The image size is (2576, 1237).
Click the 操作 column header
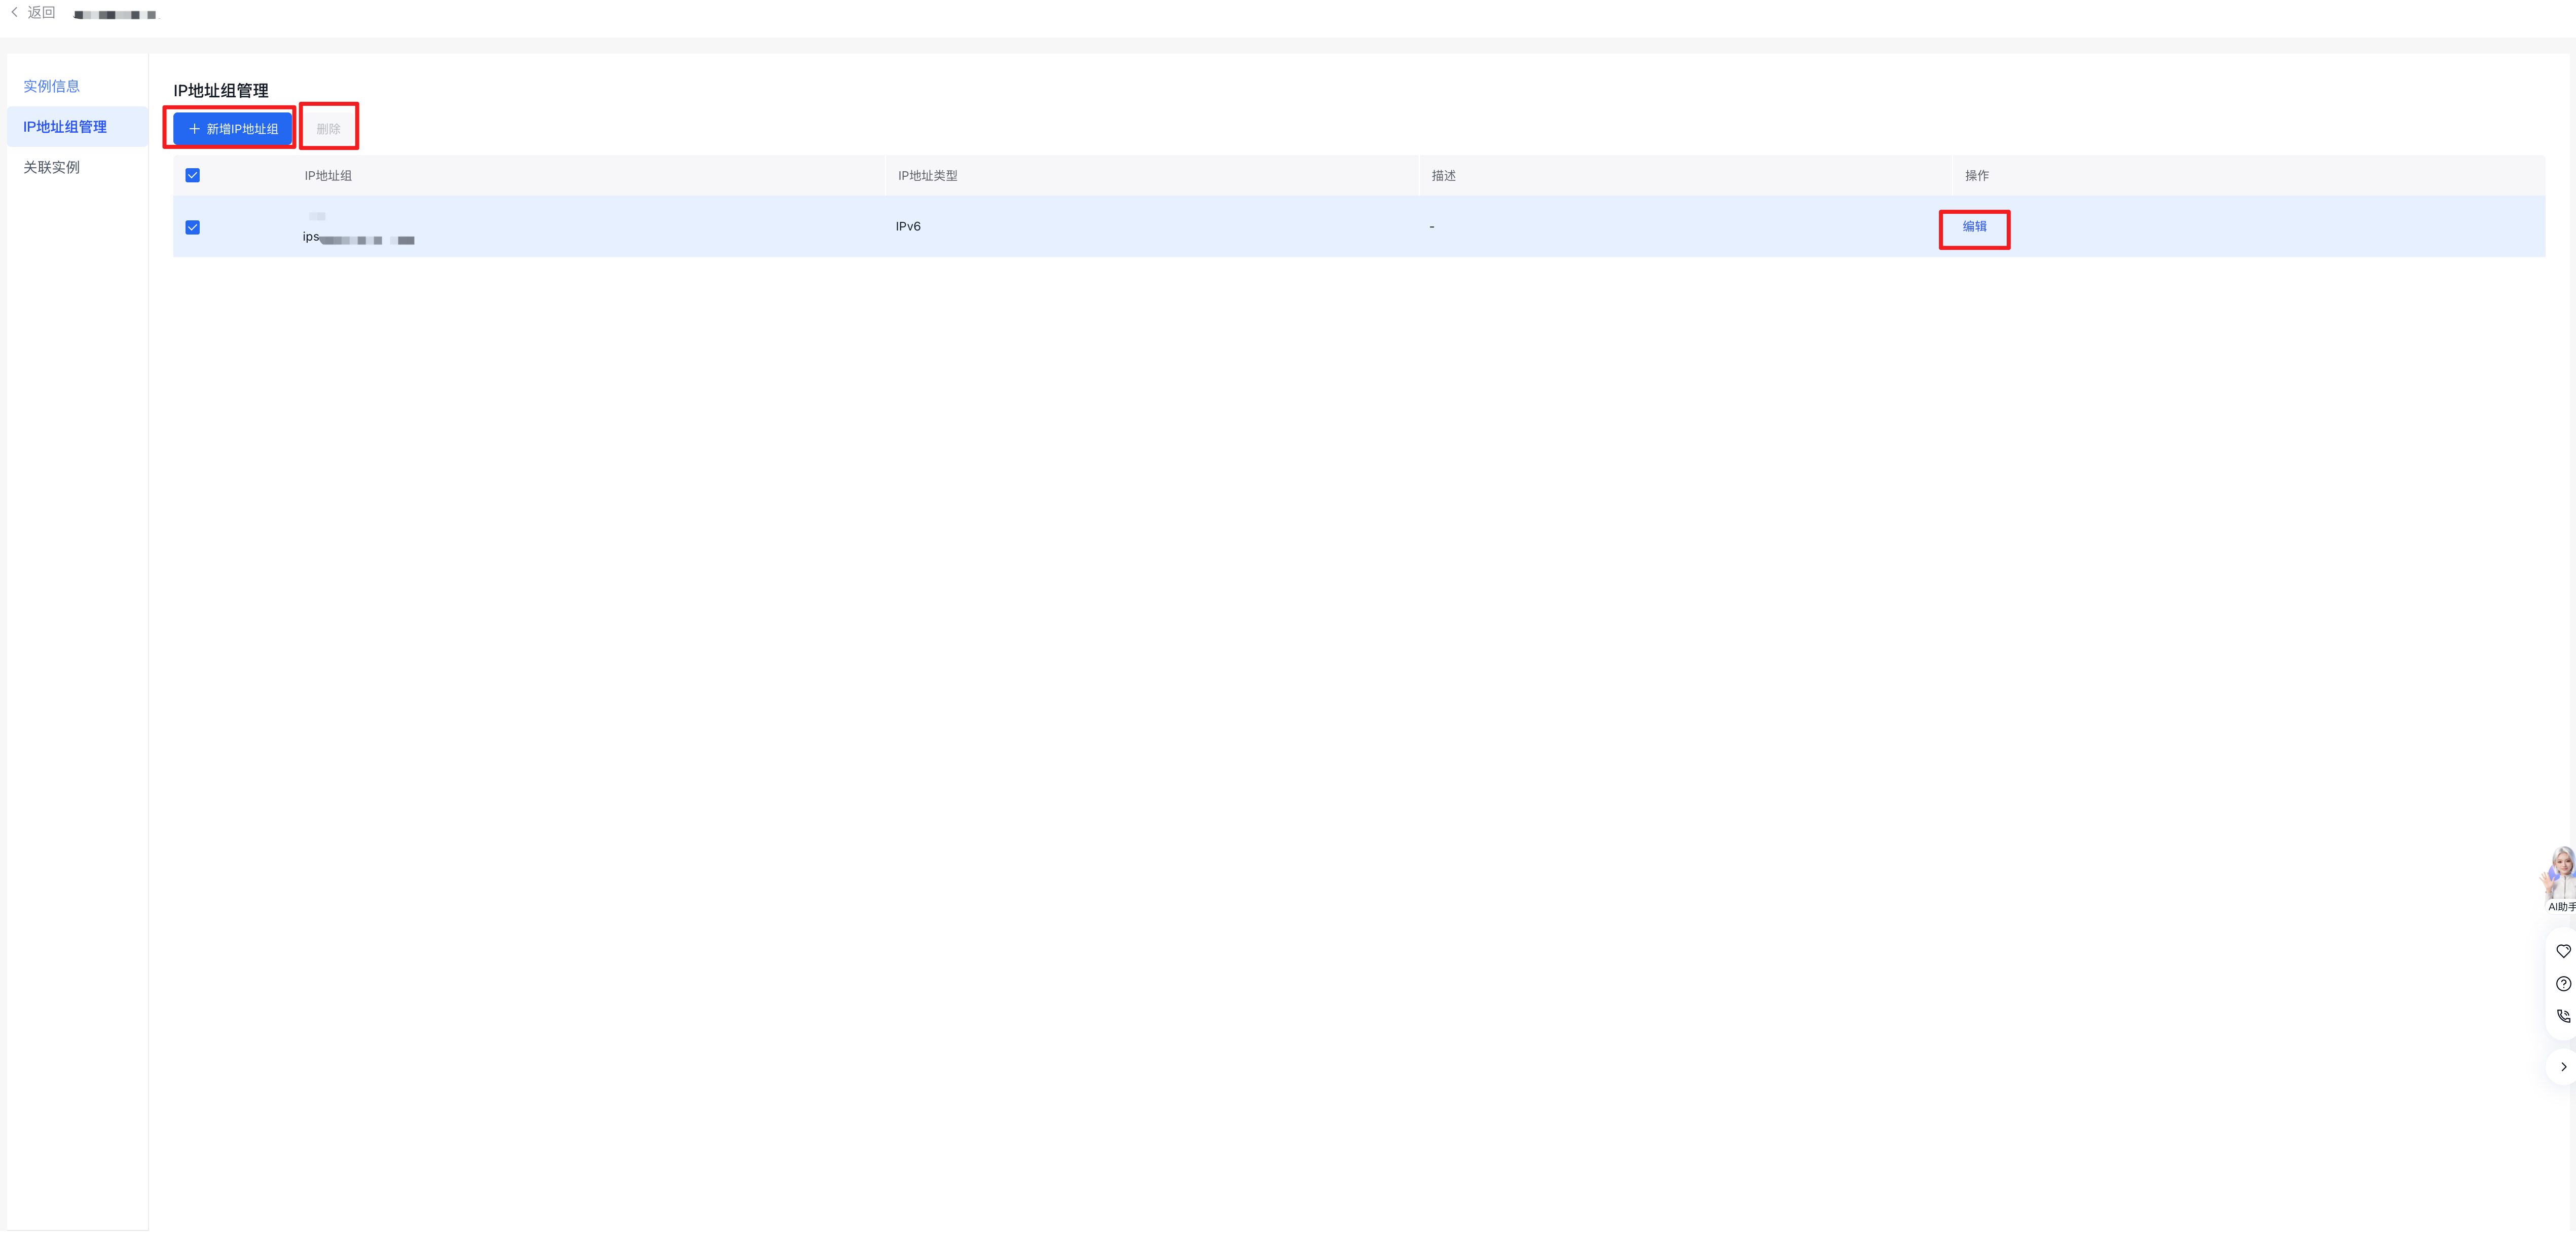[1977, 176]
